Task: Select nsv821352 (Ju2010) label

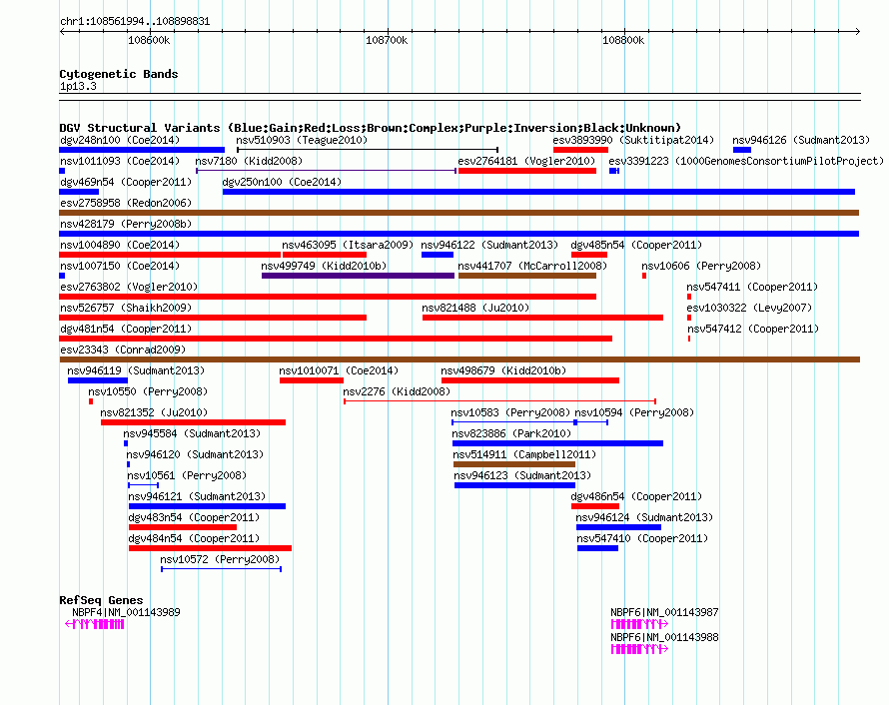Action: (x=154, y=412)
